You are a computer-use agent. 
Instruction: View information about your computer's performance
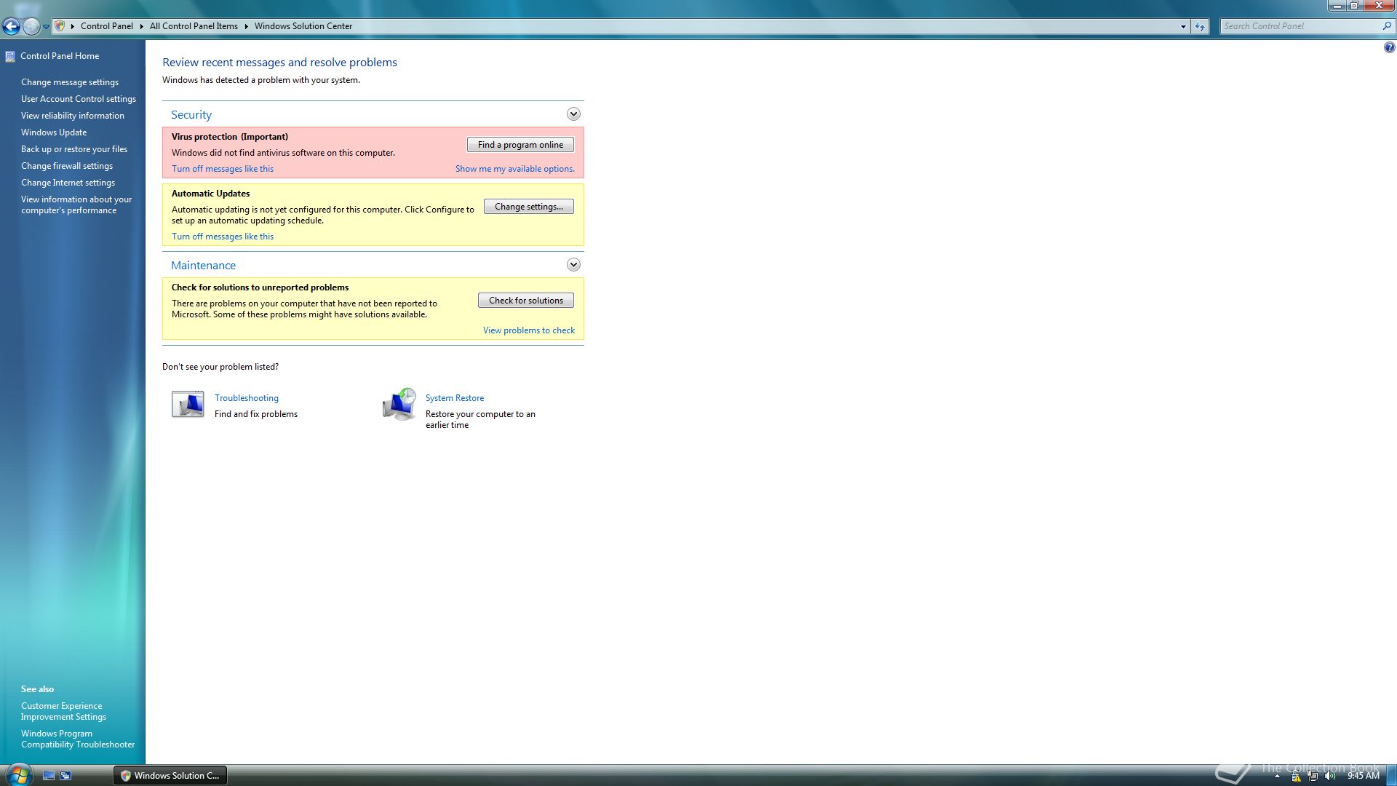[x=76, y=205]
